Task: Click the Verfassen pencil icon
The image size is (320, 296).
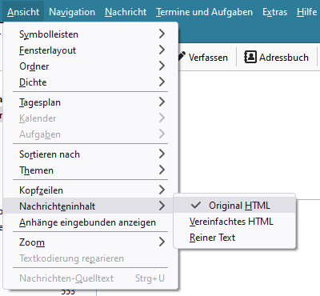Action: pos(182,57)
